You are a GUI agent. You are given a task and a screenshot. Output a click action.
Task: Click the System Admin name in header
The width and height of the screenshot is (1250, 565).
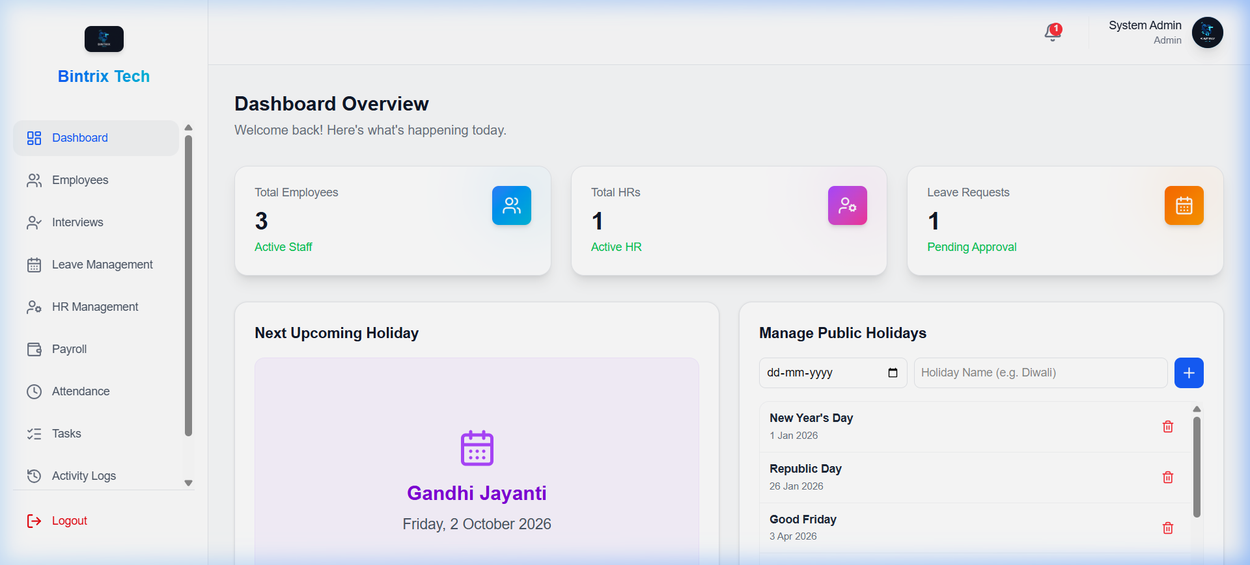point(1145,25)
